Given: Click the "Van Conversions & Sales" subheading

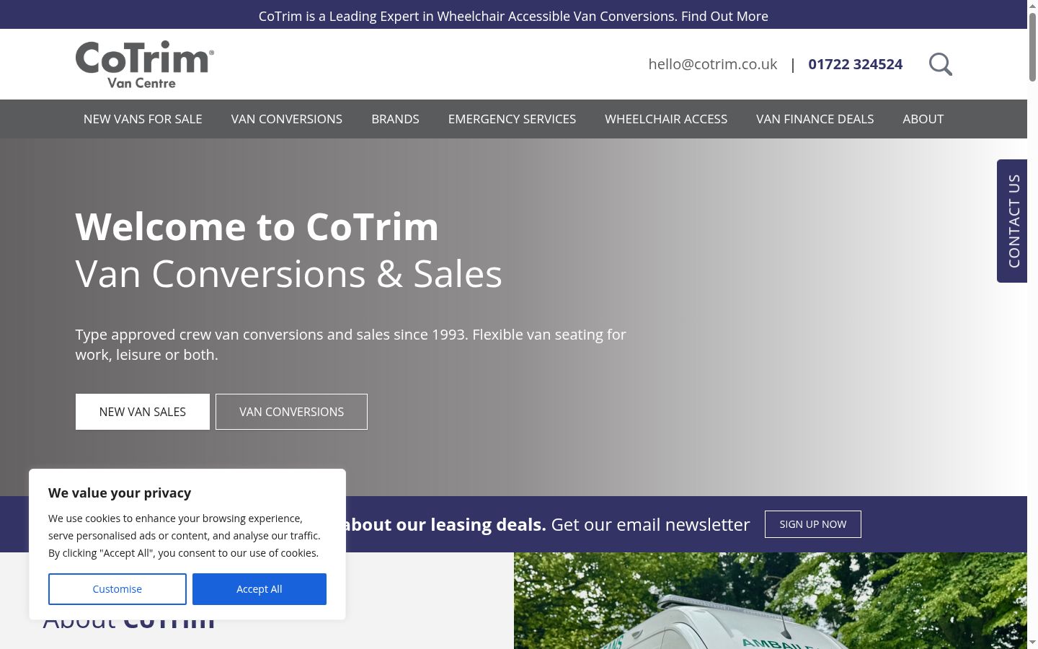Looking at the screenshot, I should [x=288, y=274].
